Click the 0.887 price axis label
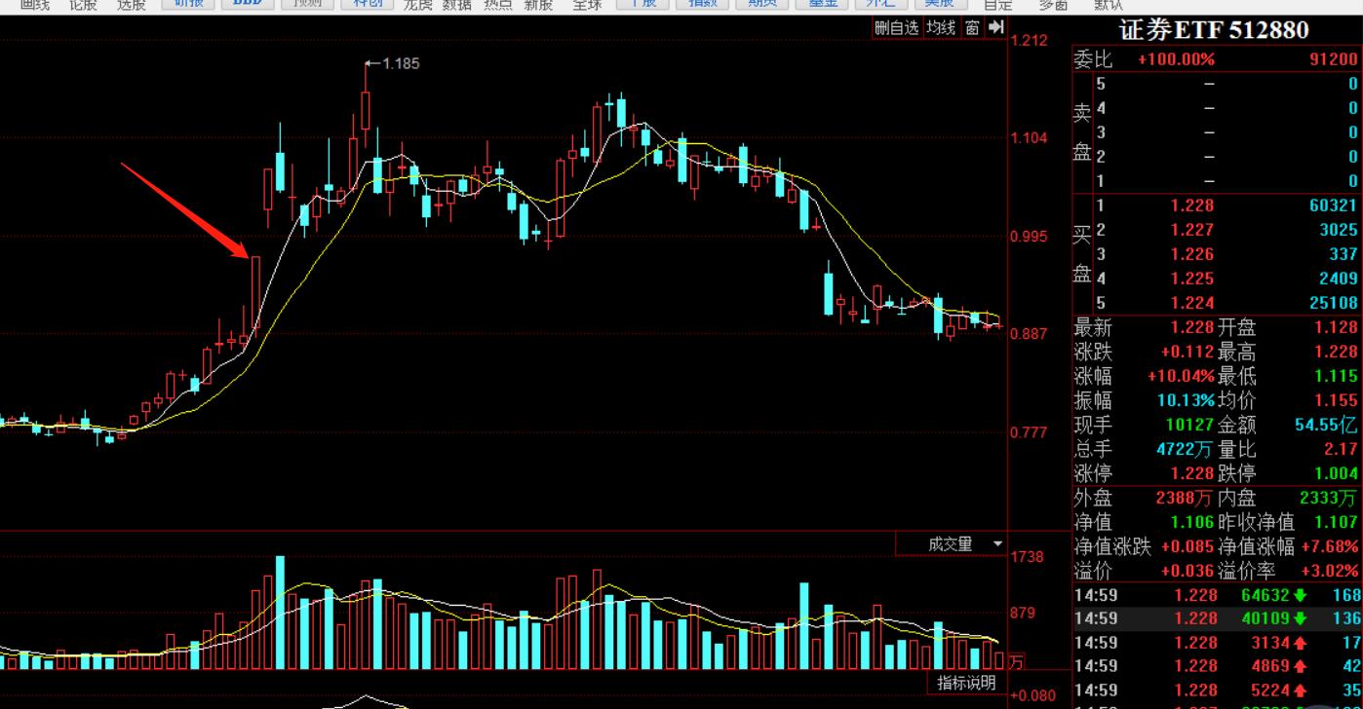 coord(1031,333)
